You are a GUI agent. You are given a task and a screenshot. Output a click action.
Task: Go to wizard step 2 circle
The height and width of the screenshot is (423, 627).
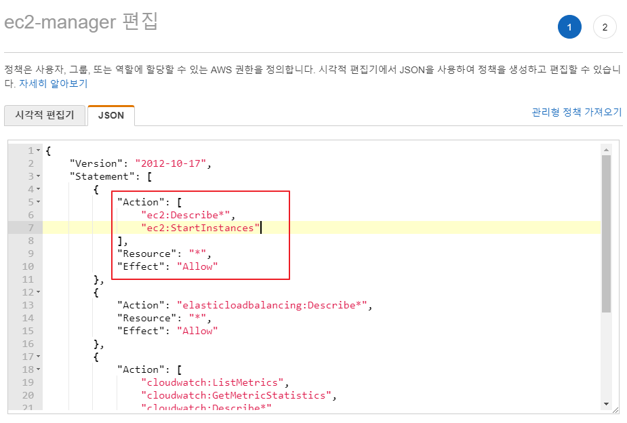coord(605,27)
